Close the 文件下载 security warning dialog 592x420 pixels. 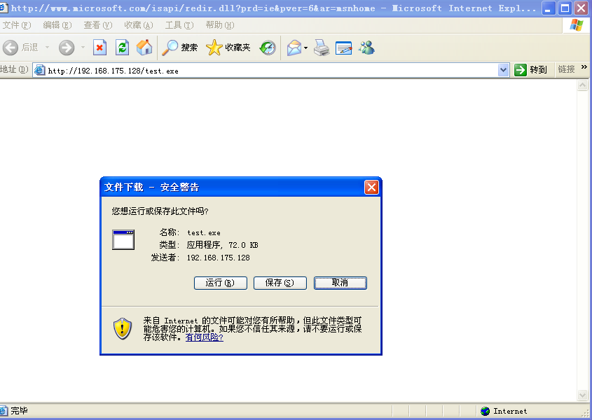(x=371, y=187)
